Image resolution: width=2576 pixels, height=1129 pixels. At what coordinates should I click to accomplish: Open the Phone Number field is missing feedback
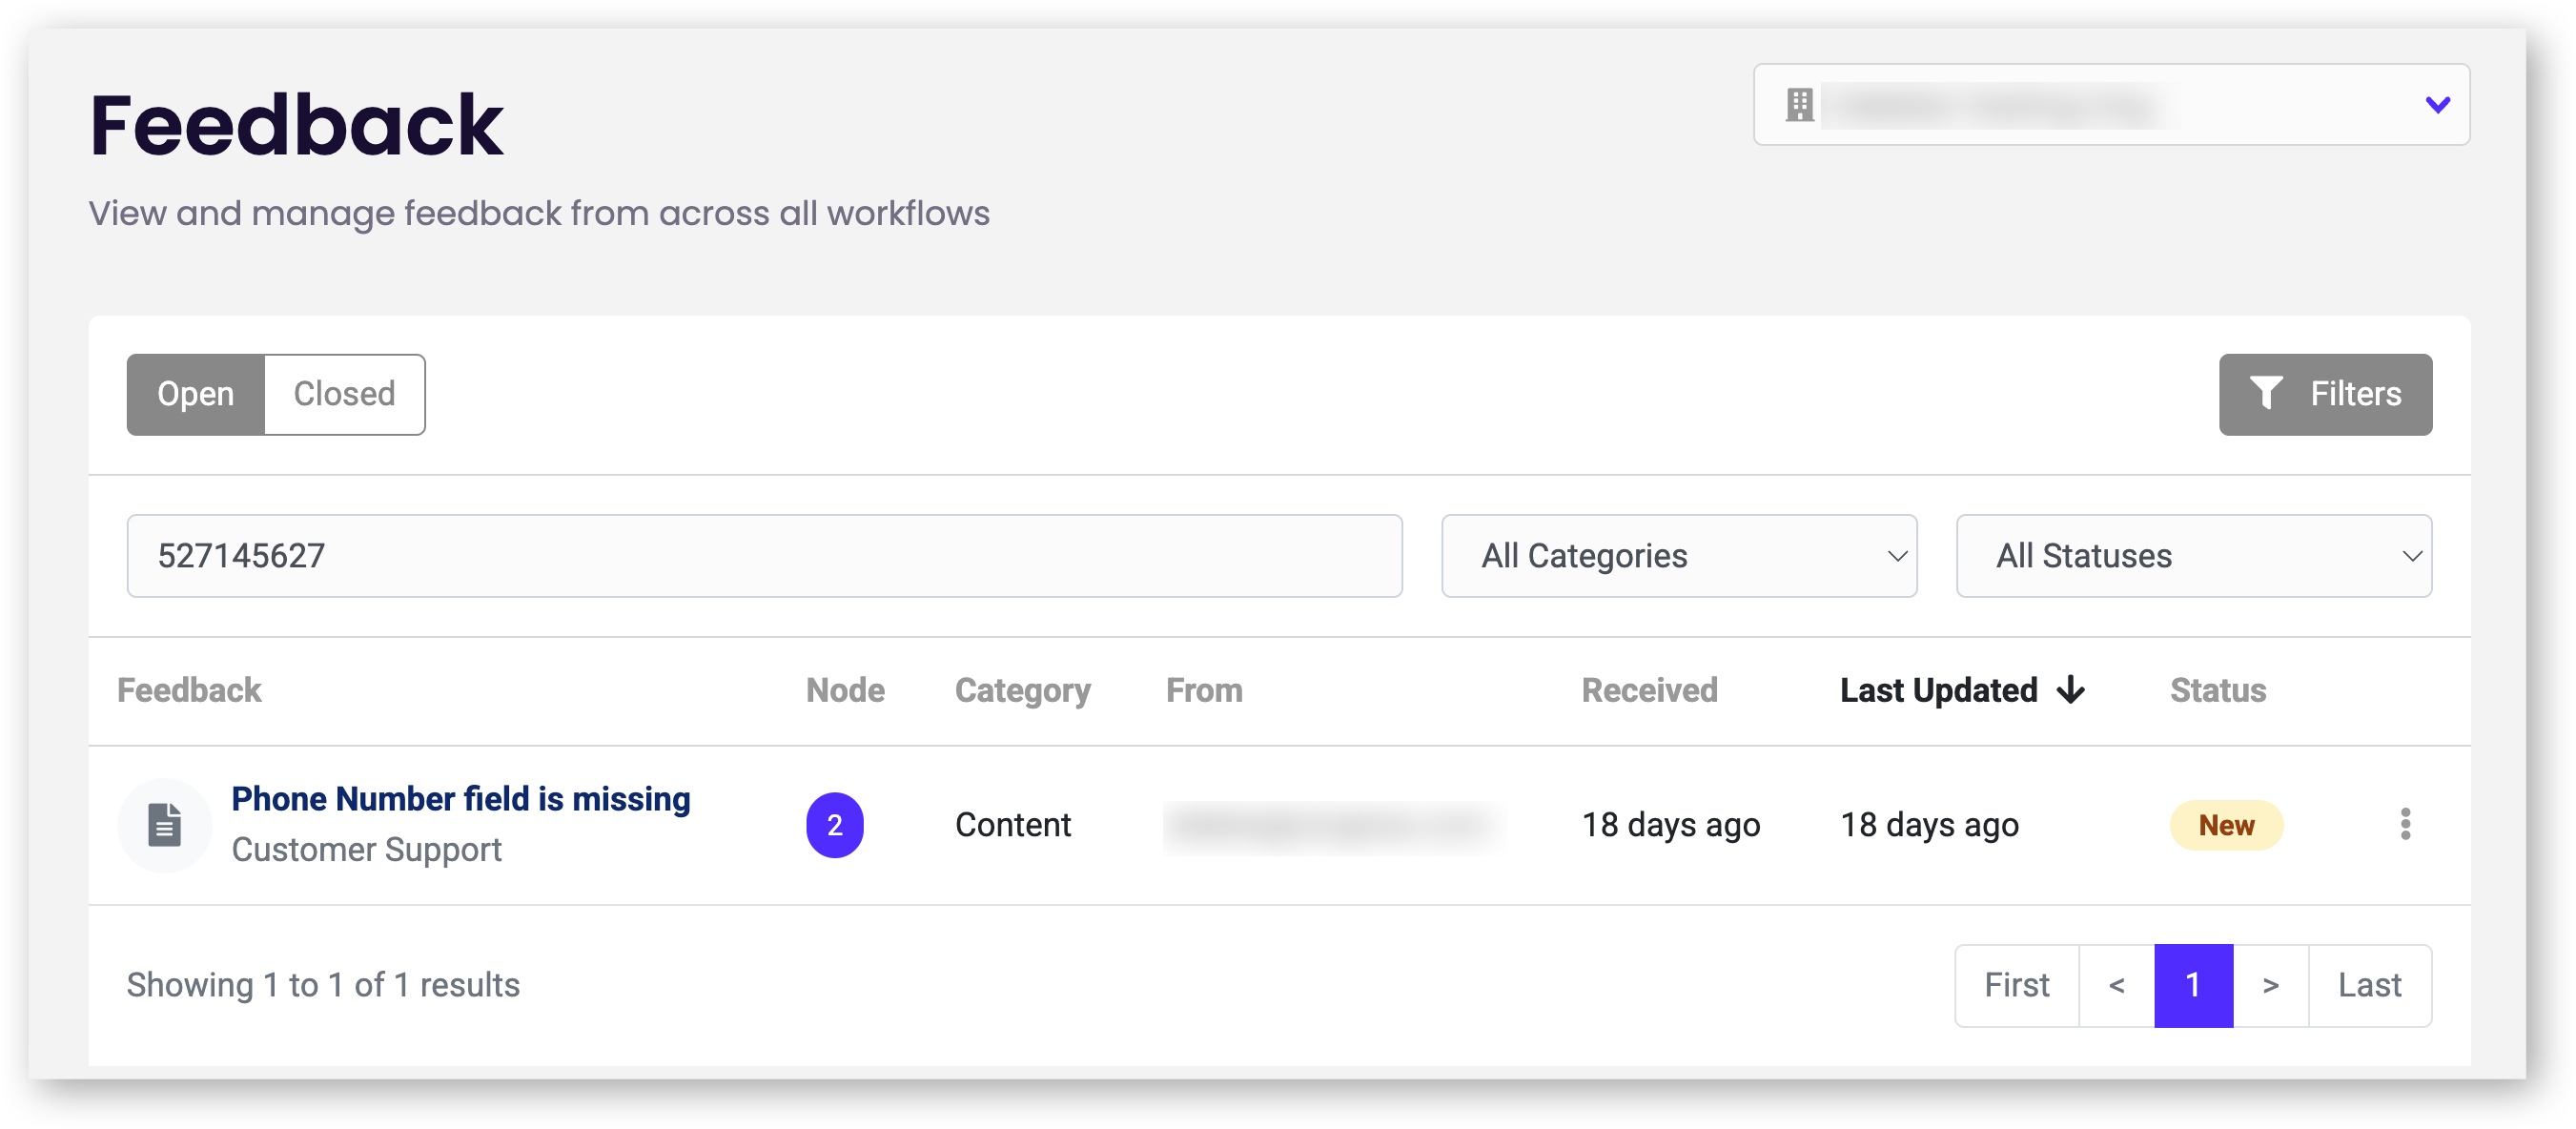pyautogui.click(x=461, y=799)
